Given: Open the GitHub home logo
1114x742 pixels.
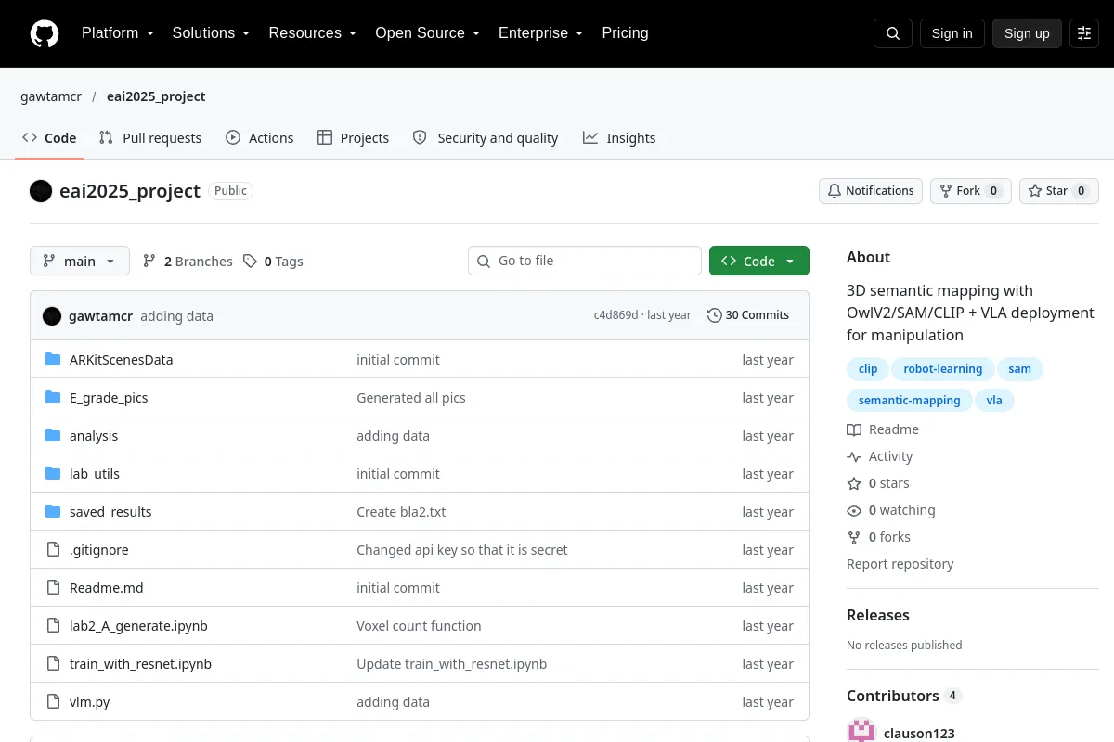Looking at the screenshot, I should click(x=45, y=33).
